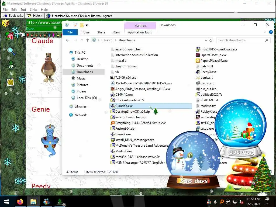Select Videos in navigation pane
Screen dimensions: 276x207
pos(81,91)
